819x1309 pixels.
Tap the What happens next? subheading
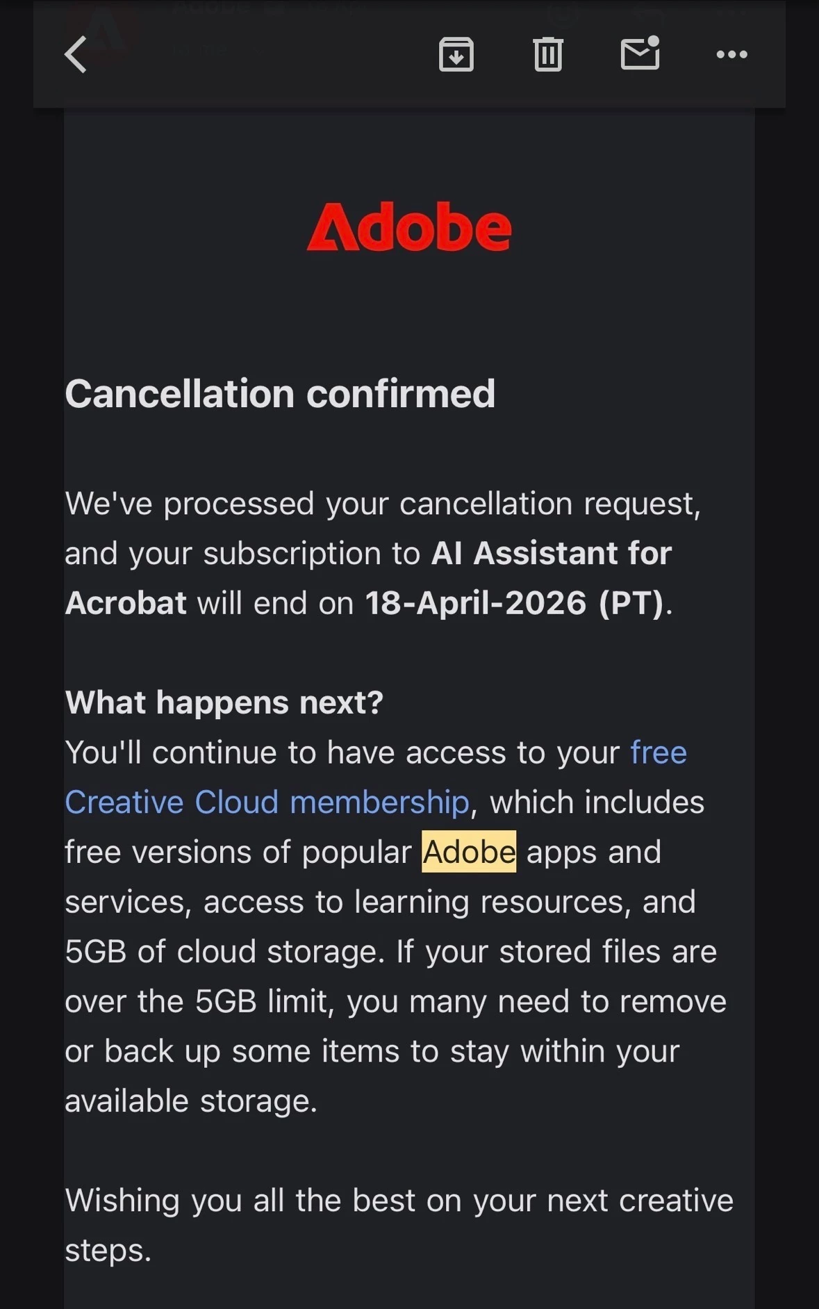(224, 702)
